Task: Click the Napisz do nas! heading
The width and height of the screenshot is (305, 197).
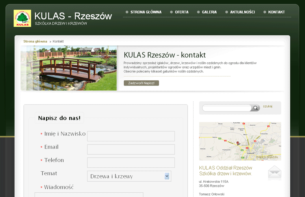Action: click(x=60, y=118)
